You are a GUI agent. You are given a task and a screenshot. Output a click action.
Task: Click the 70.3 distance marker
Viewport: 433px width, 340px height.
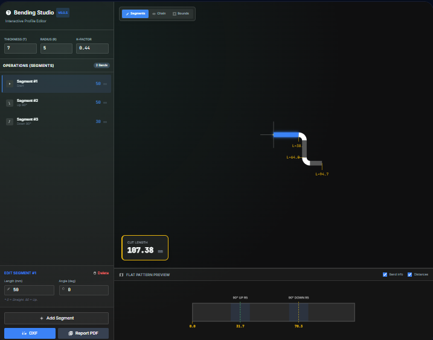pyautogui.click(x=298, y=326)
